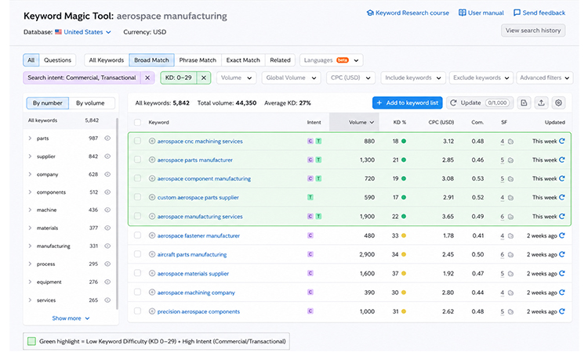
Task: Open SF count for aircraft parts manufacturing
Action: [x=502, y=254]
